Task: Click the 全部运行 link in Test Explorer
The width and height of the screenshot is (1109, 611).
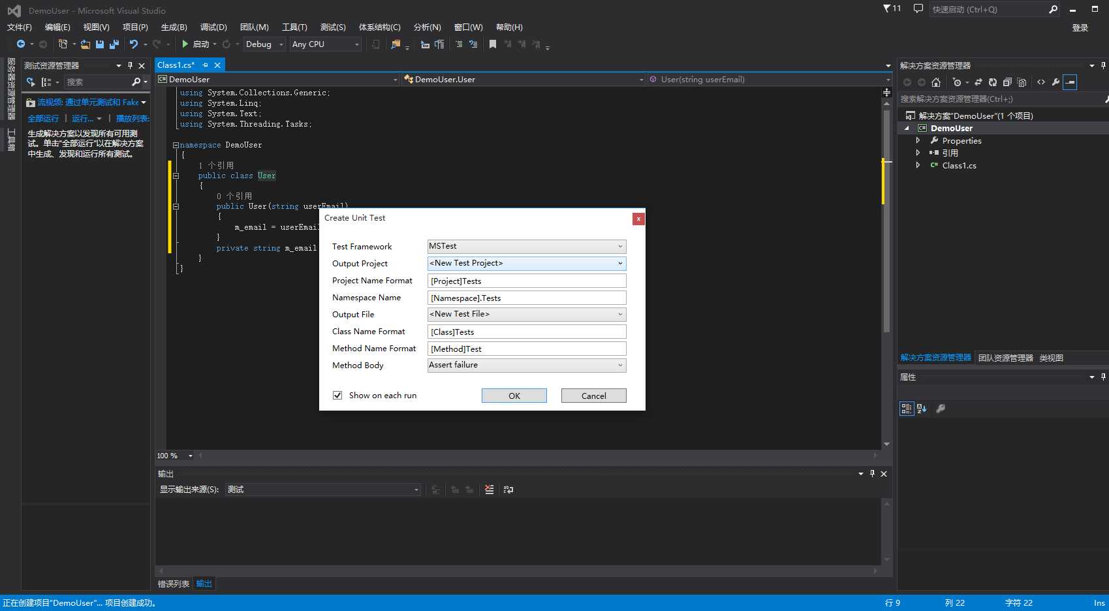Action: [43, 118]
